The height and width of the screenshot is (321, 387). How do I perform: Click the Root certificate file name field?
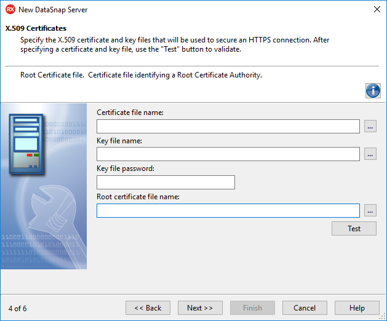coord(228,210)
